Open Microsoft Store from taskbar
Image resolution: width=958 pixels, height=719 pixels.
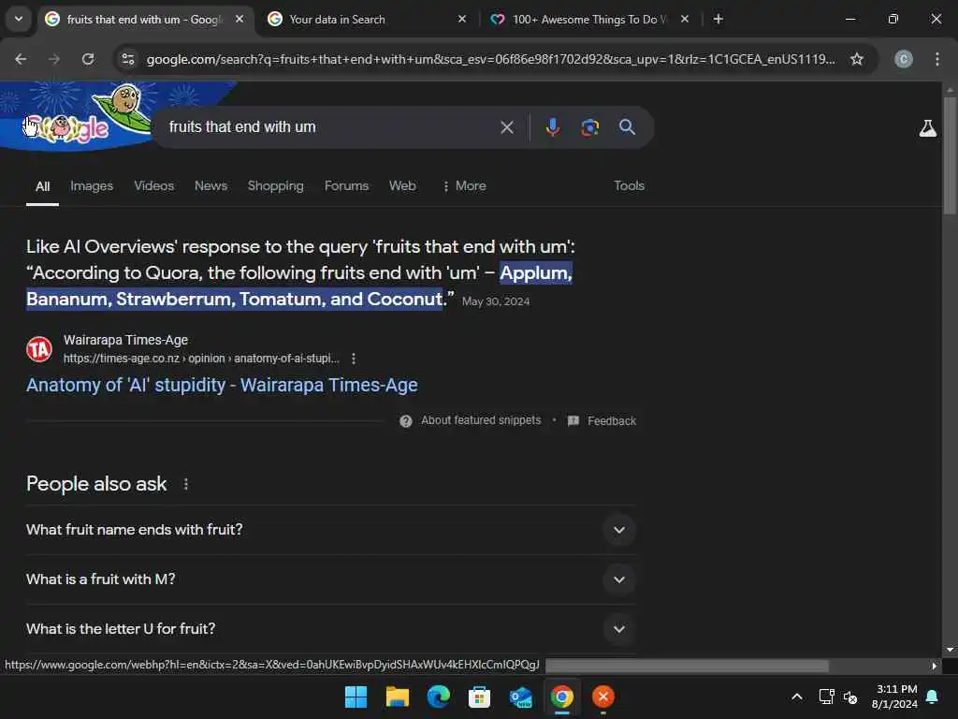(x=479, y=697)
